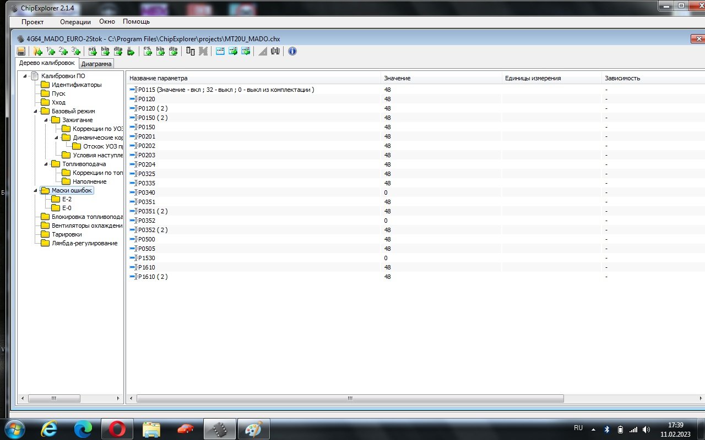Click the save floppy disk toolbar icon
This screenshot has height=440, width=705.
[x=21, y=51]
